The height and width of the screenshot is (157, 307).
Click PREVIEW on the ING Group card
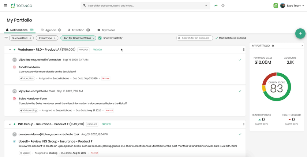106,124
